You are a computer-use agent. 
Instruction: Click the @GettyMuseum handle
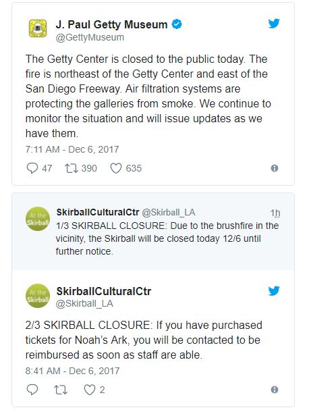[x=90, y=38]
